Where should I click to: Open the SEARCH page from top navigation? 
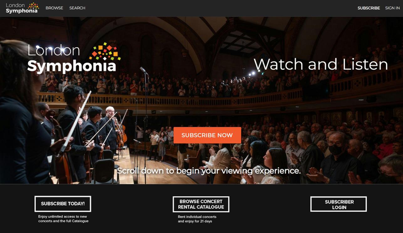(77, 8)
